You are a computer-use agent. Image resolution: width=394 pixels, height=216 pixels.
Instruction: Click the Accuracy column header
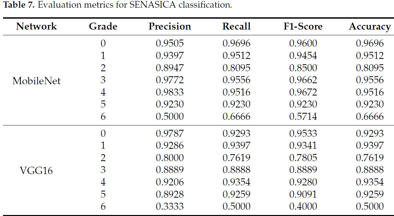370,27
